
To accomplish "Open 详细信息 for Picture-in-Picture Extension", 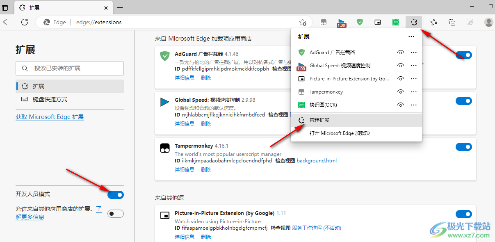I will [185, 237].
